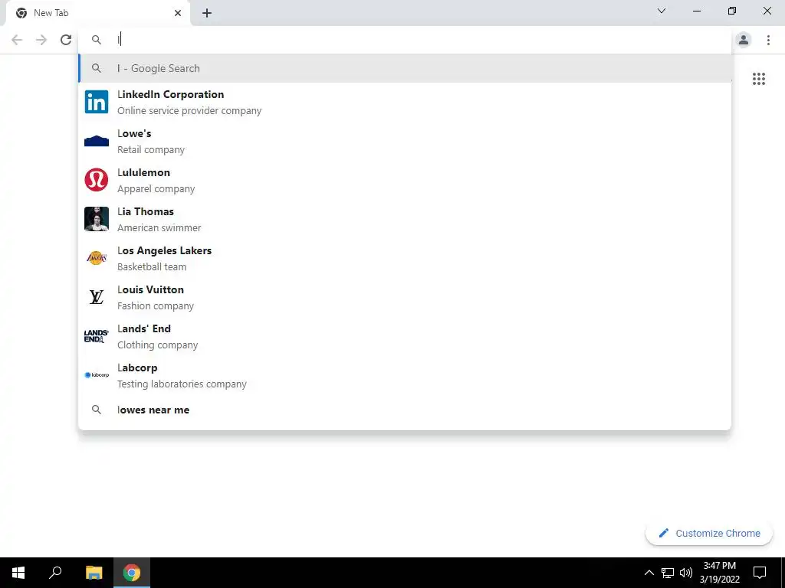Image resolution: width=785 pixels, height=588 pixels.
Task: Choose the 'l - Google Search' suggestion
Action: tap(405, 68)
